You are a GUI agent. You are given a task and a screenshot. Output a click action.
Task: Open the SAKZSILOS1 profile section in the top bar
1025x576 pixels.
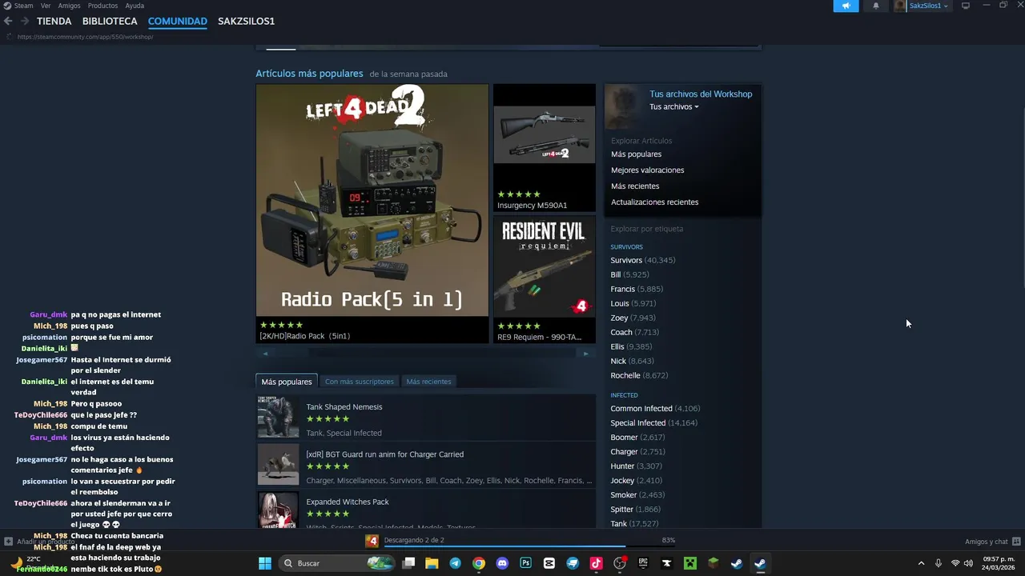tap(246, 22)
